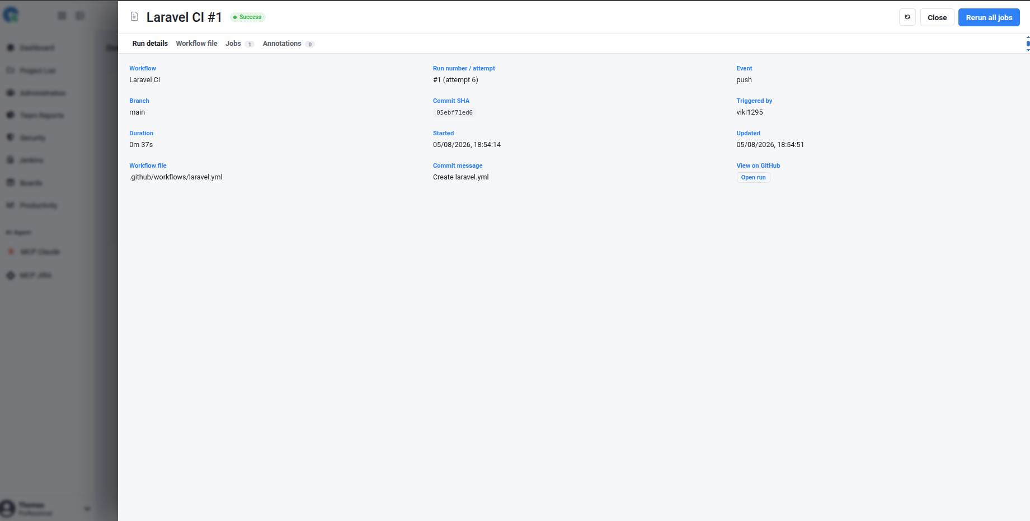Screen dimensions: 1030x521
Task: Click the green Success status badge
Action: click(248, 17)
